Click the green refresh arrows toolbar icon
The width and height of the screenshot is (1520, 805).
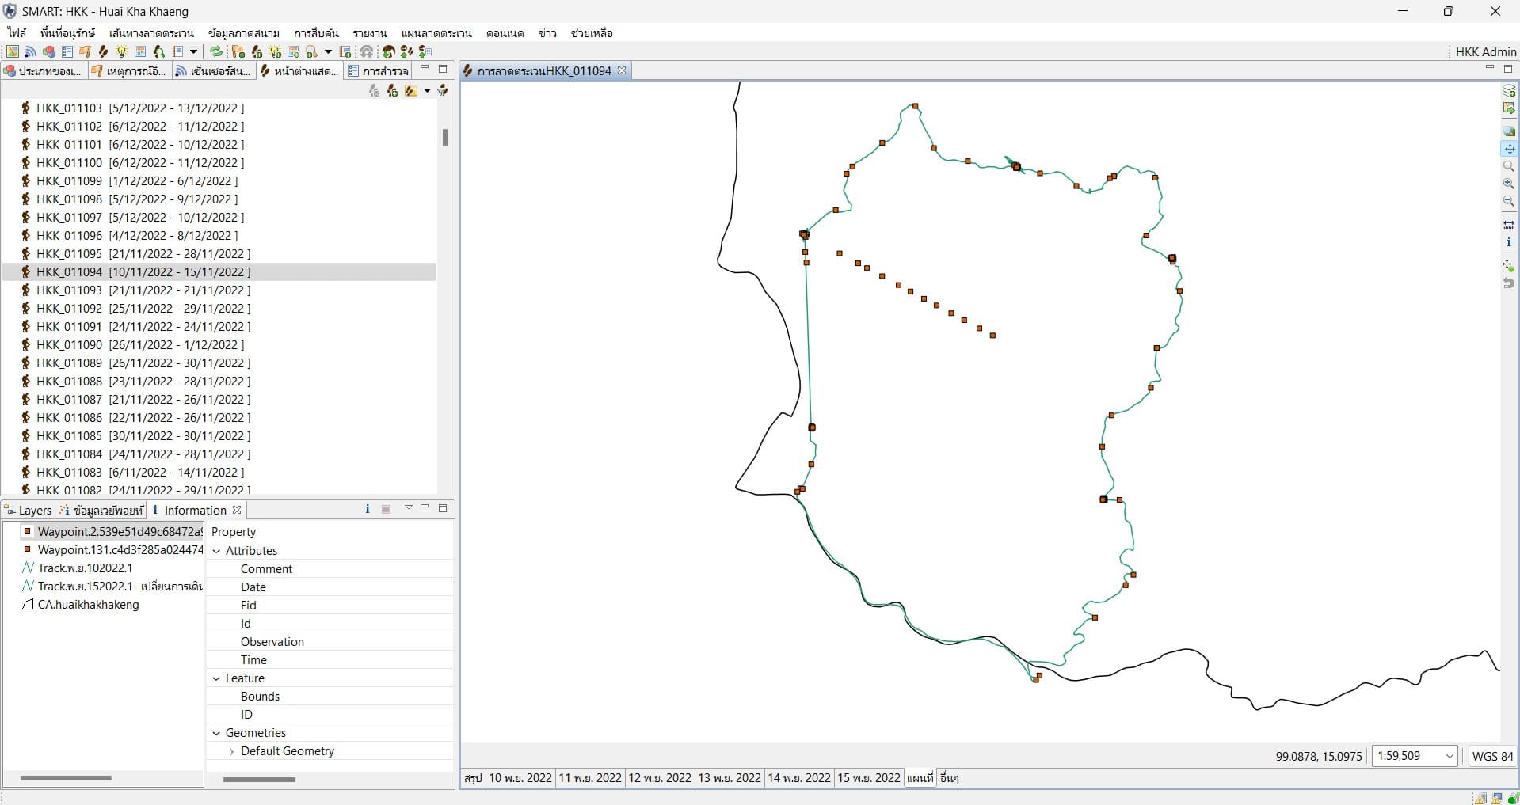(215, 52)
